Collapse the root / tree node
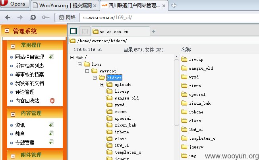The image size is (259, 160). (x=72, y=57)
